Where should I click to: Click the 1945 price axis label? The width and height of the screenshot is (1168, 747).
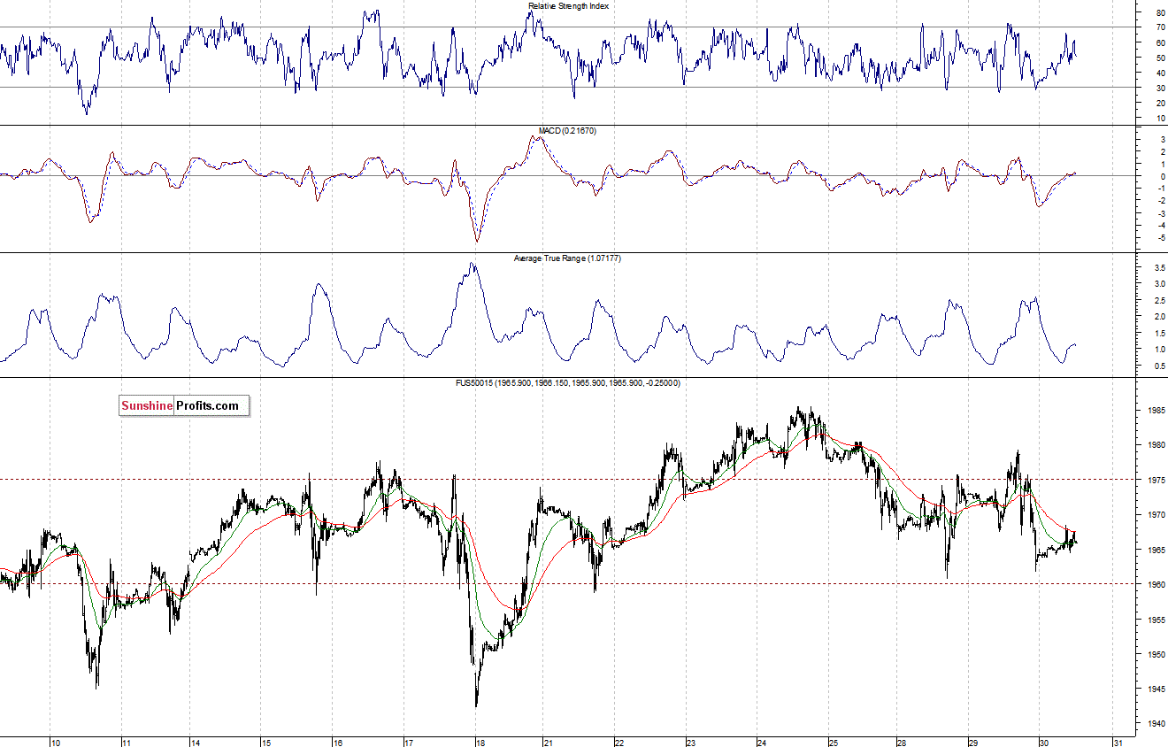click(x=1156, y=689)
